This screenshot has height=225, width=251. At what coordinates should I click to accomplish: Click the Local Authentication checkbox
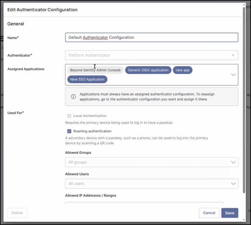(x=69, y=116)
